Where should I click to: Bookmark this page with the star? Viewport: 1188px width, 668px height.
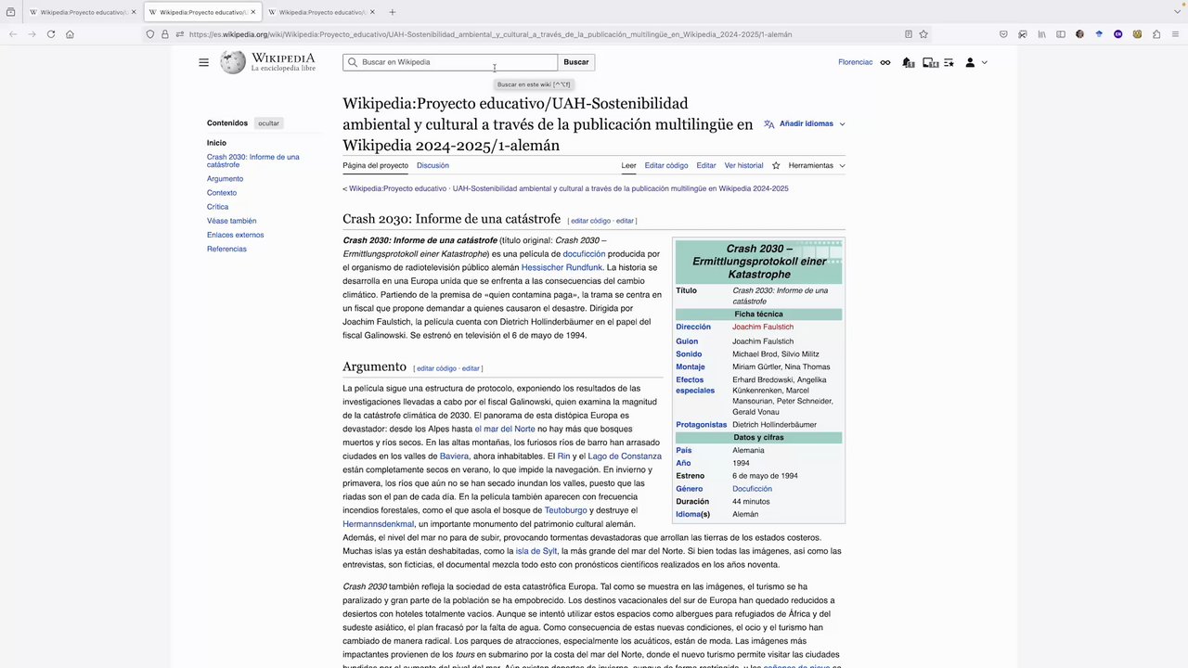click(x=923, y=34)
